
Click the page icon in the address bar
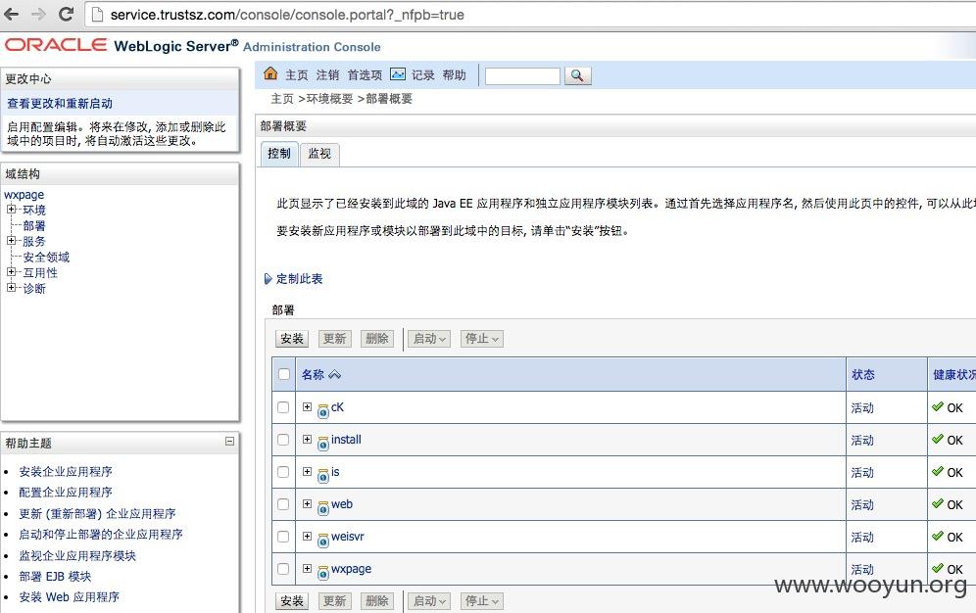point(97,15)
